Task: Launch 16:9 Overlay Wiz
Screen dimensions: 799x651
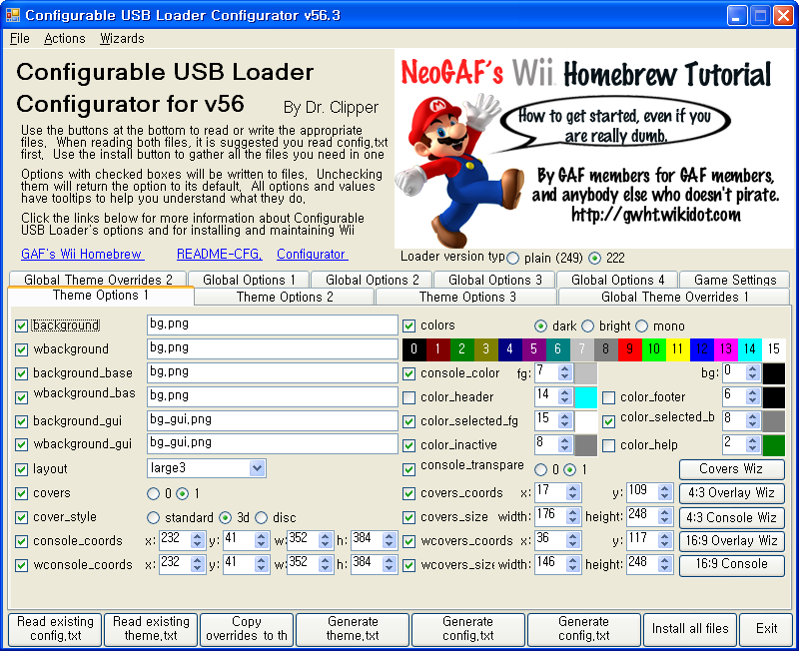Action: [x=732, y=541]
